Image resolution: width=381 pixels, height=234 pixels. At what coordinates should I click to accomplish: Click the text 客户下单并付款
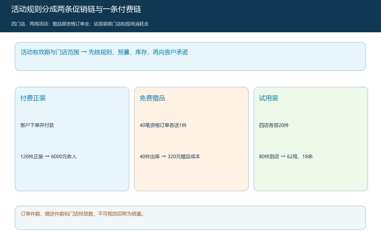37,125
